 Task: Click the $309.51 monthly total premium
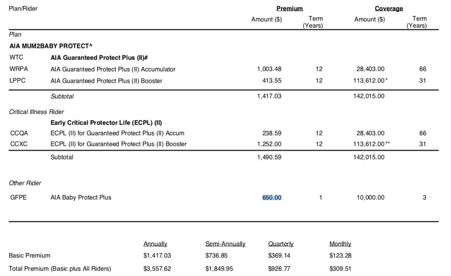[340, 269]
